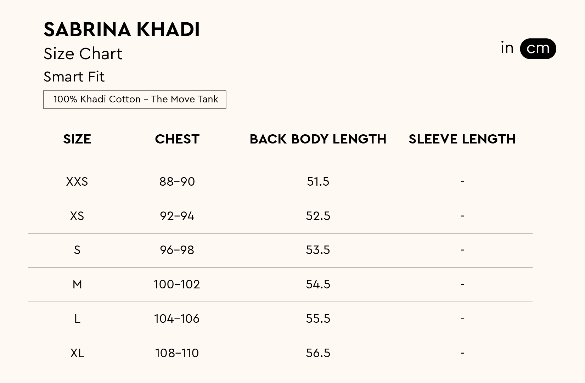This screenshot has height=383, width=585.
Task: Select the S size row label
Action: click(x=77, y=250)
